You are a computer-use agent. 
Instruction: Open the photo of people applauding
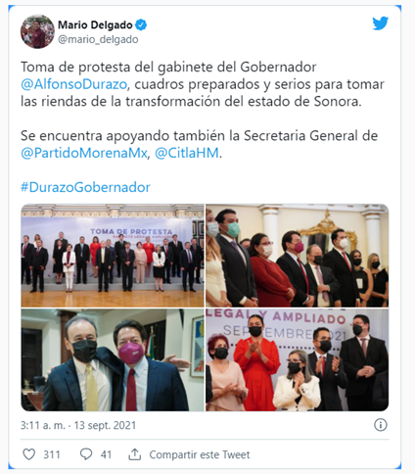pos(298,359)
